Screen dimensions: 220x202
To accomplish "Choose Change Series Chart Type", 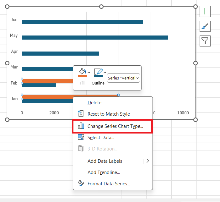I will 113,126.
